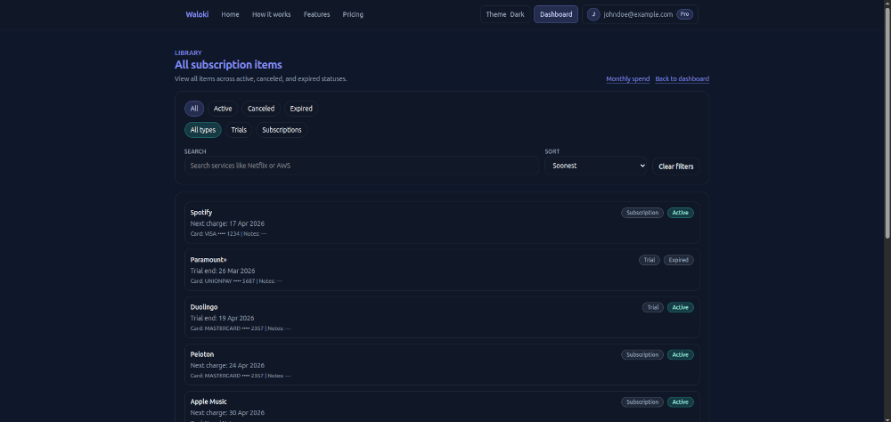Click Paramount+ Trial end: 26 Mar 2026 text
The image size is (891, 422).
223,271
